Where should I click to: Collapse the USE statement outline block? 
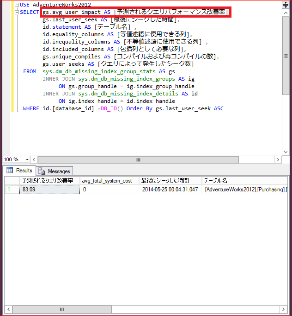pyautogui.click(x=17, y=5)
